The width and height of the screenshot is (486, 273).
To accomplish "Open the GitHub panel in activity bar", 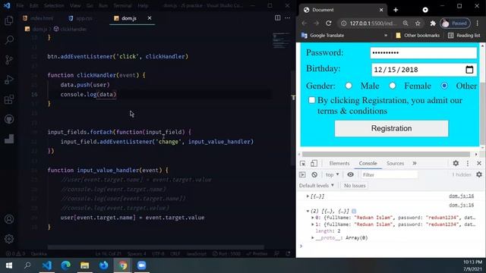I will [x=9, y=119].
